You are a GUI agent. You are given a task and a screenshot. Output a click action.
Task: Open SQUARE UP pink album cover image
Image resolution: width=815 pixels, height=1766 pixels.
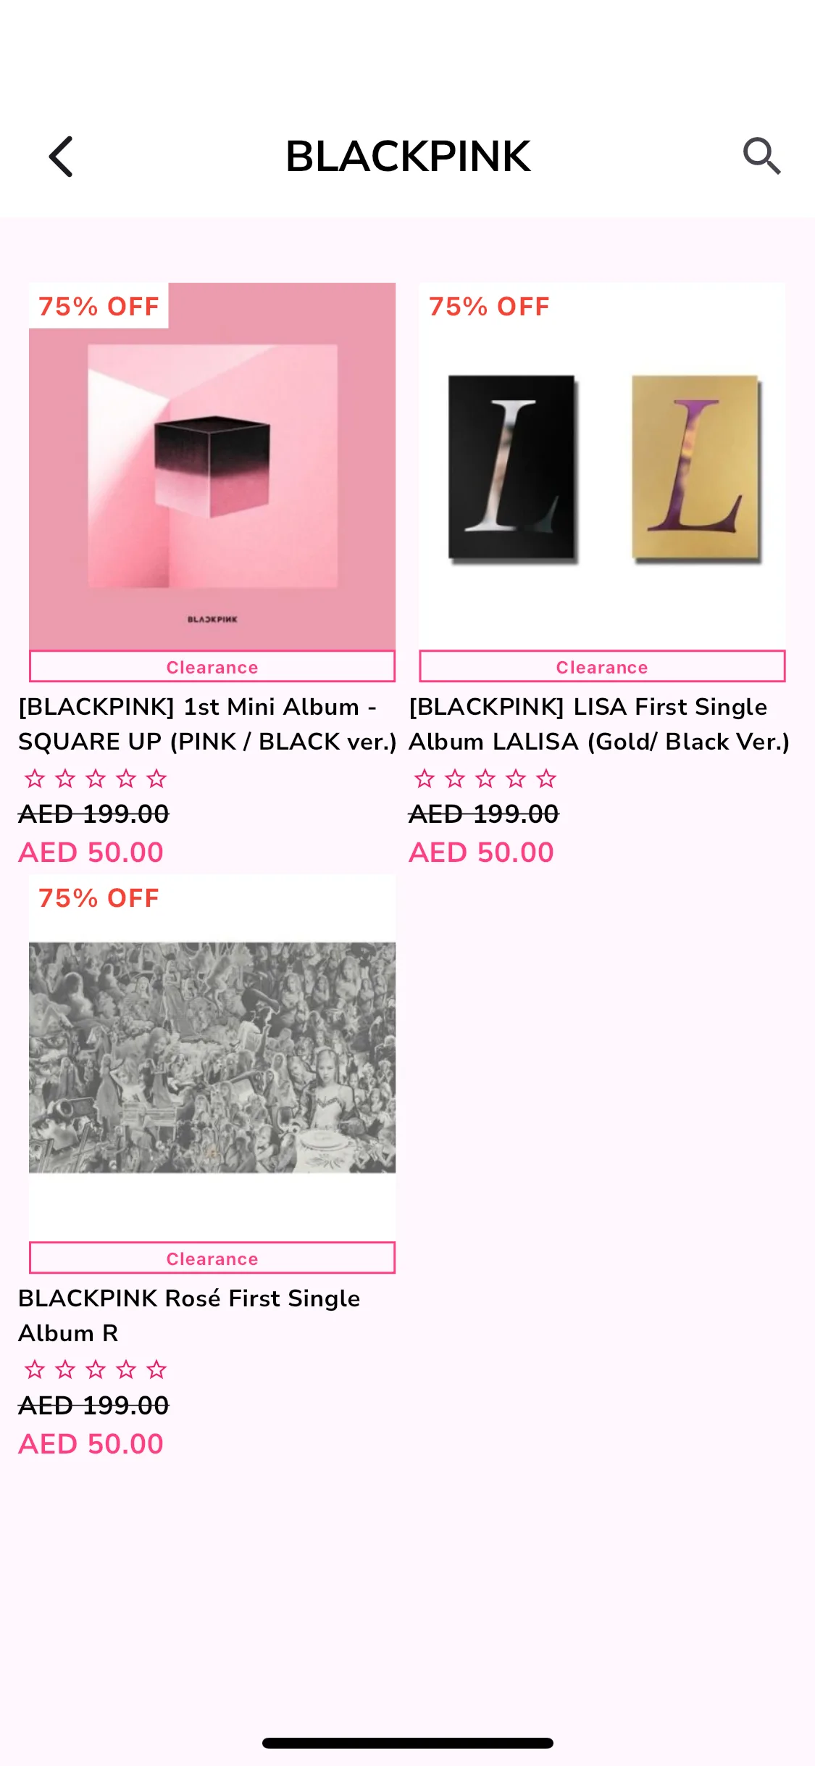point(212,466)
